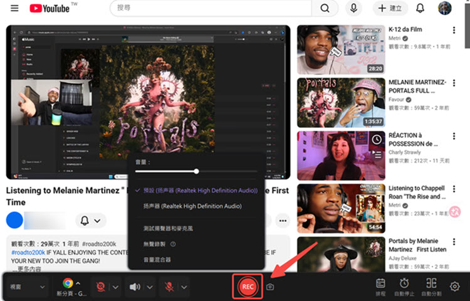The height and width of the screenshot is (301, 470).
Task: Expand description with ...更多內容
Action: (x=26, y=269)
